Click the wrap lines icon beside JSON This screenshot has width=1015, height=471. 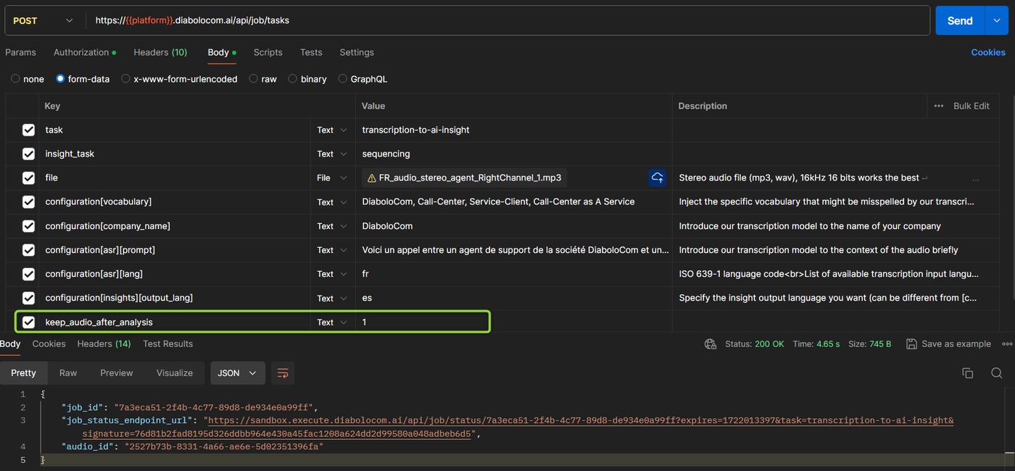click(283, 373)
